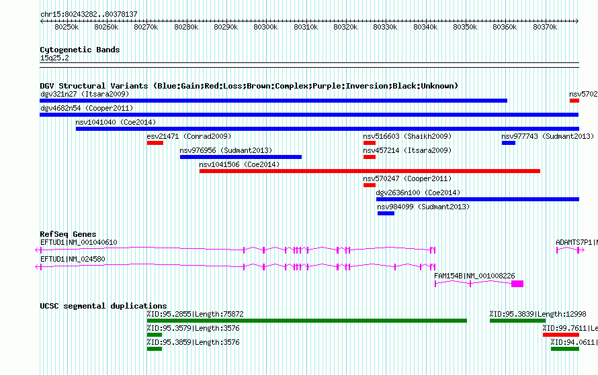Select the %ID:95.3839 Length:12998 green bar
The width and height of the screenshot is (598, 375).
pyautogui.click(x=517, y=321)
